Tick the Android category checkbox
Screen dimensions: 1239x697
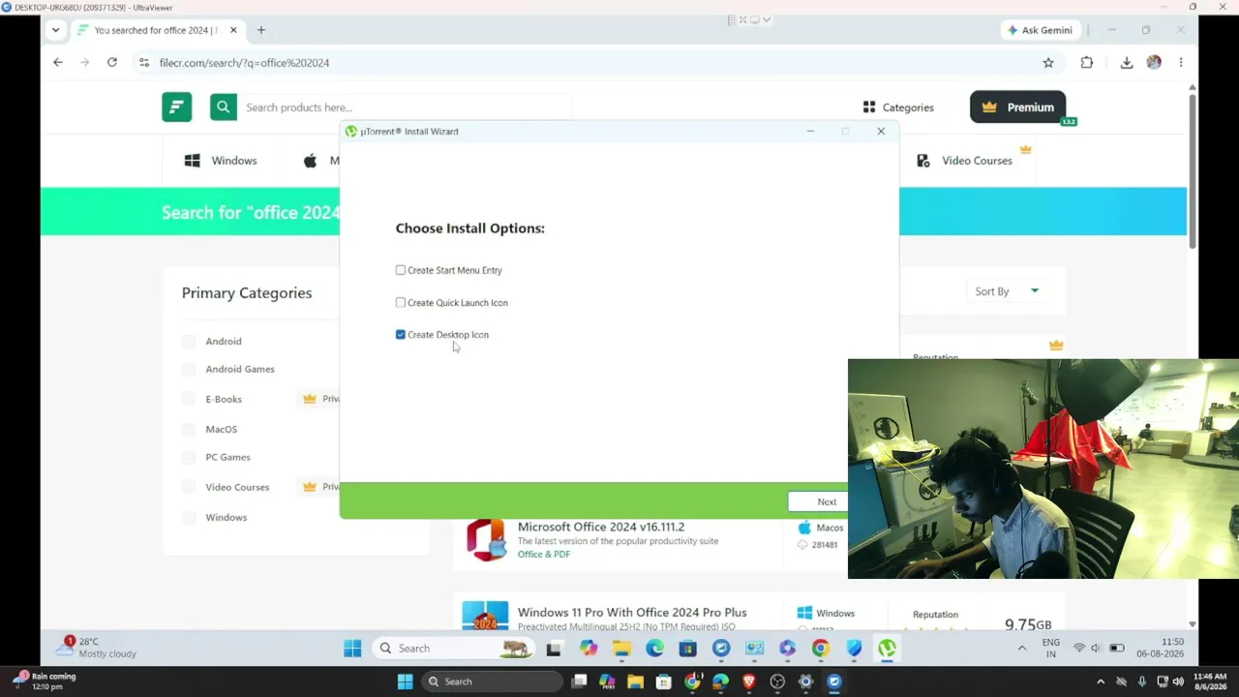pyautogui.click(x=189, y=342)
